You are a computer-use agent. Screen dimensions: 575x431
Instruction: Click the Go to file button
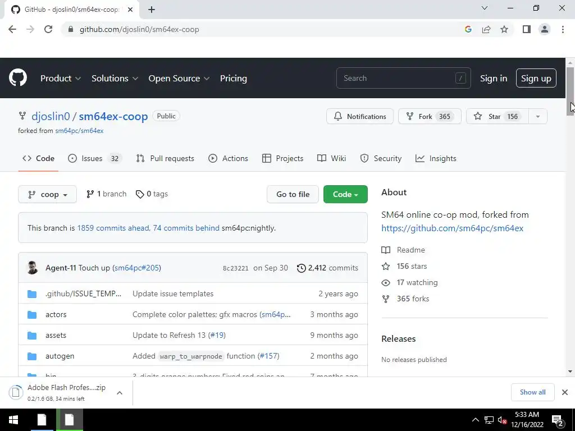tap(293, 194)
